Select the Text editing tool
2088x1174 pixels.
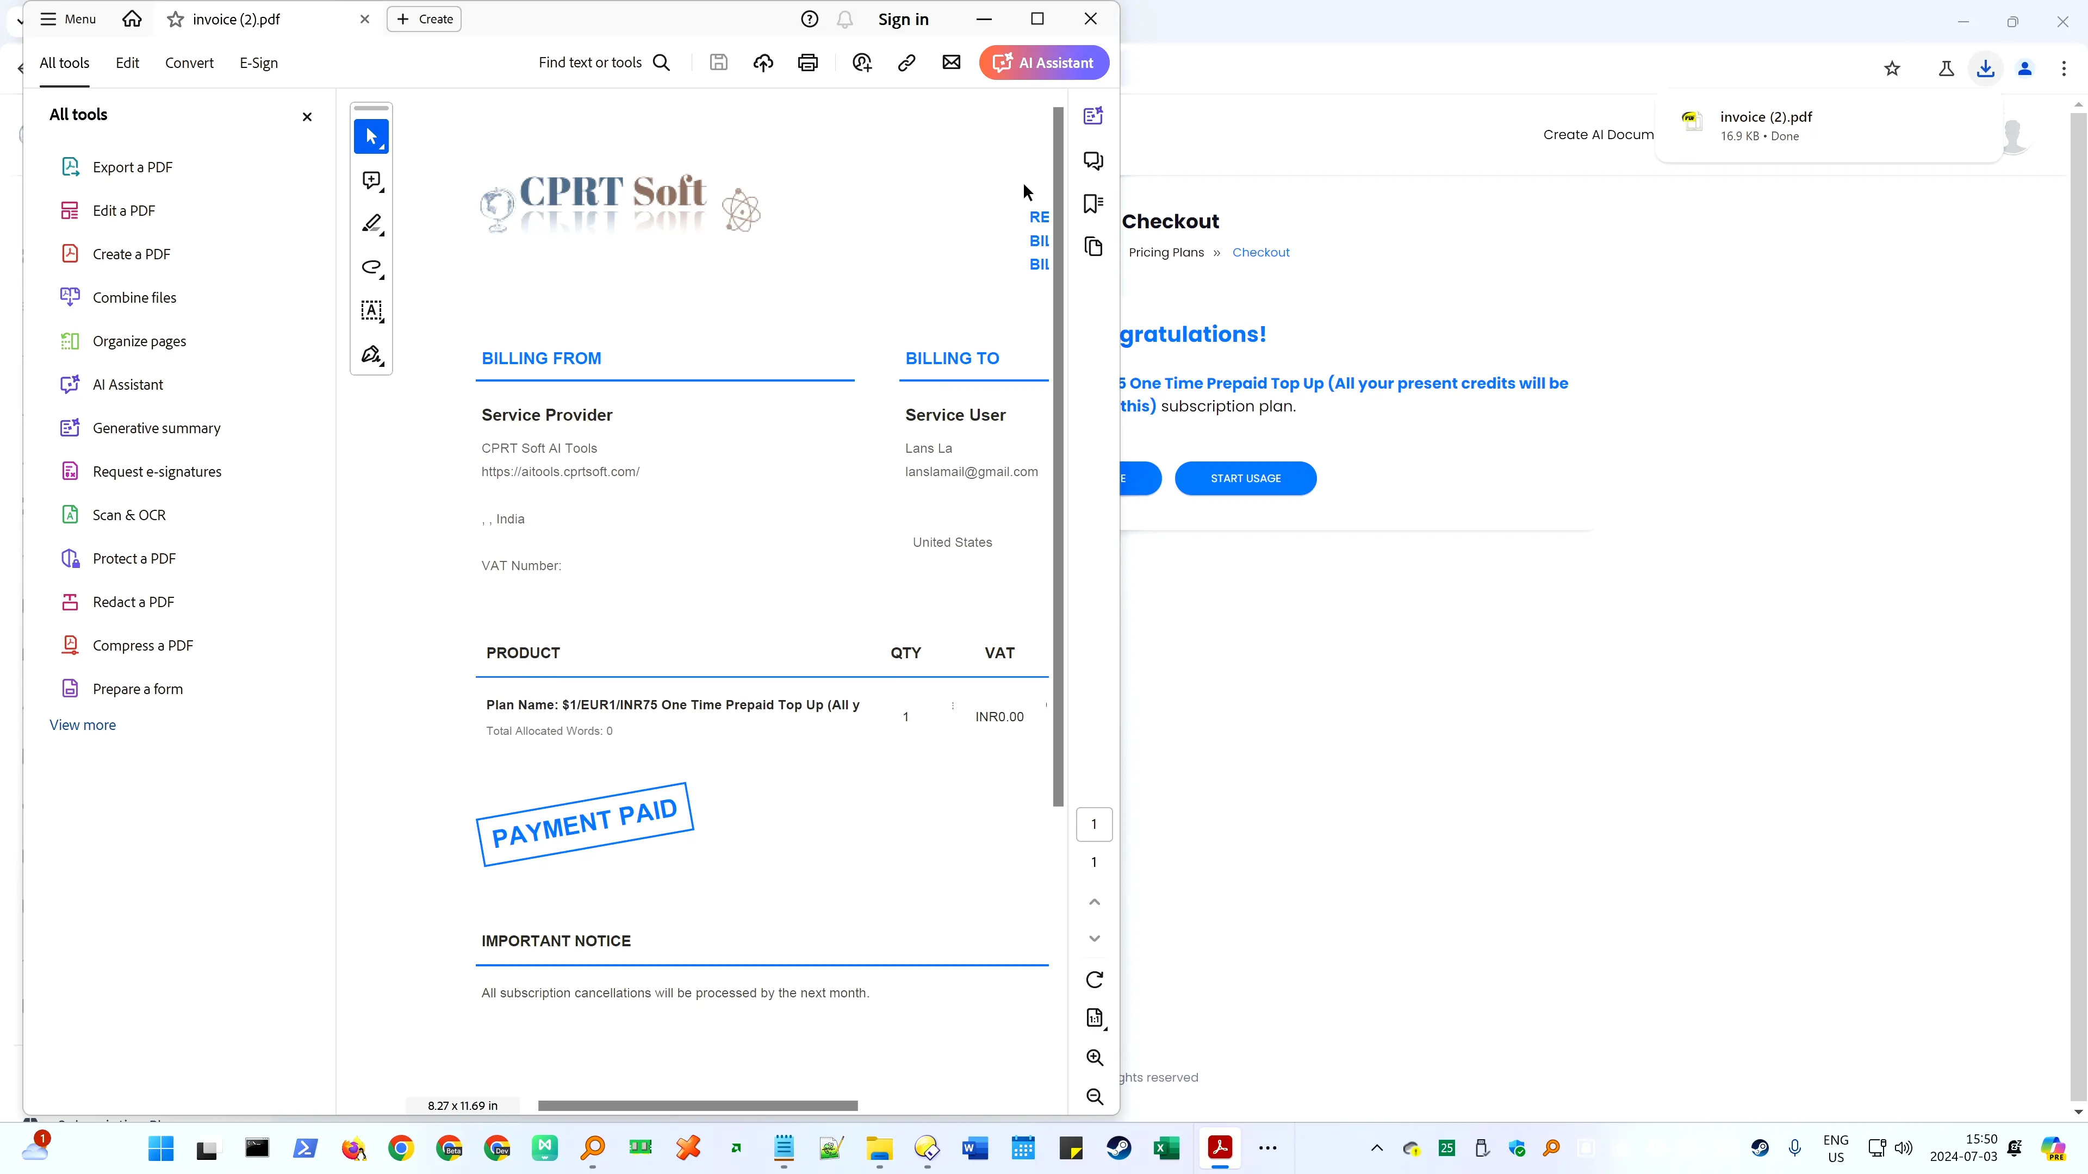pyautogui.click(x=371, y=311)
